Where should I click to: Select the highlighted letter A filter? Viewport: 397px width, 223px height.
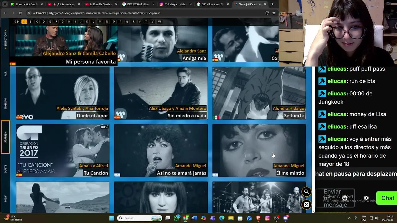tap(24, 21)
